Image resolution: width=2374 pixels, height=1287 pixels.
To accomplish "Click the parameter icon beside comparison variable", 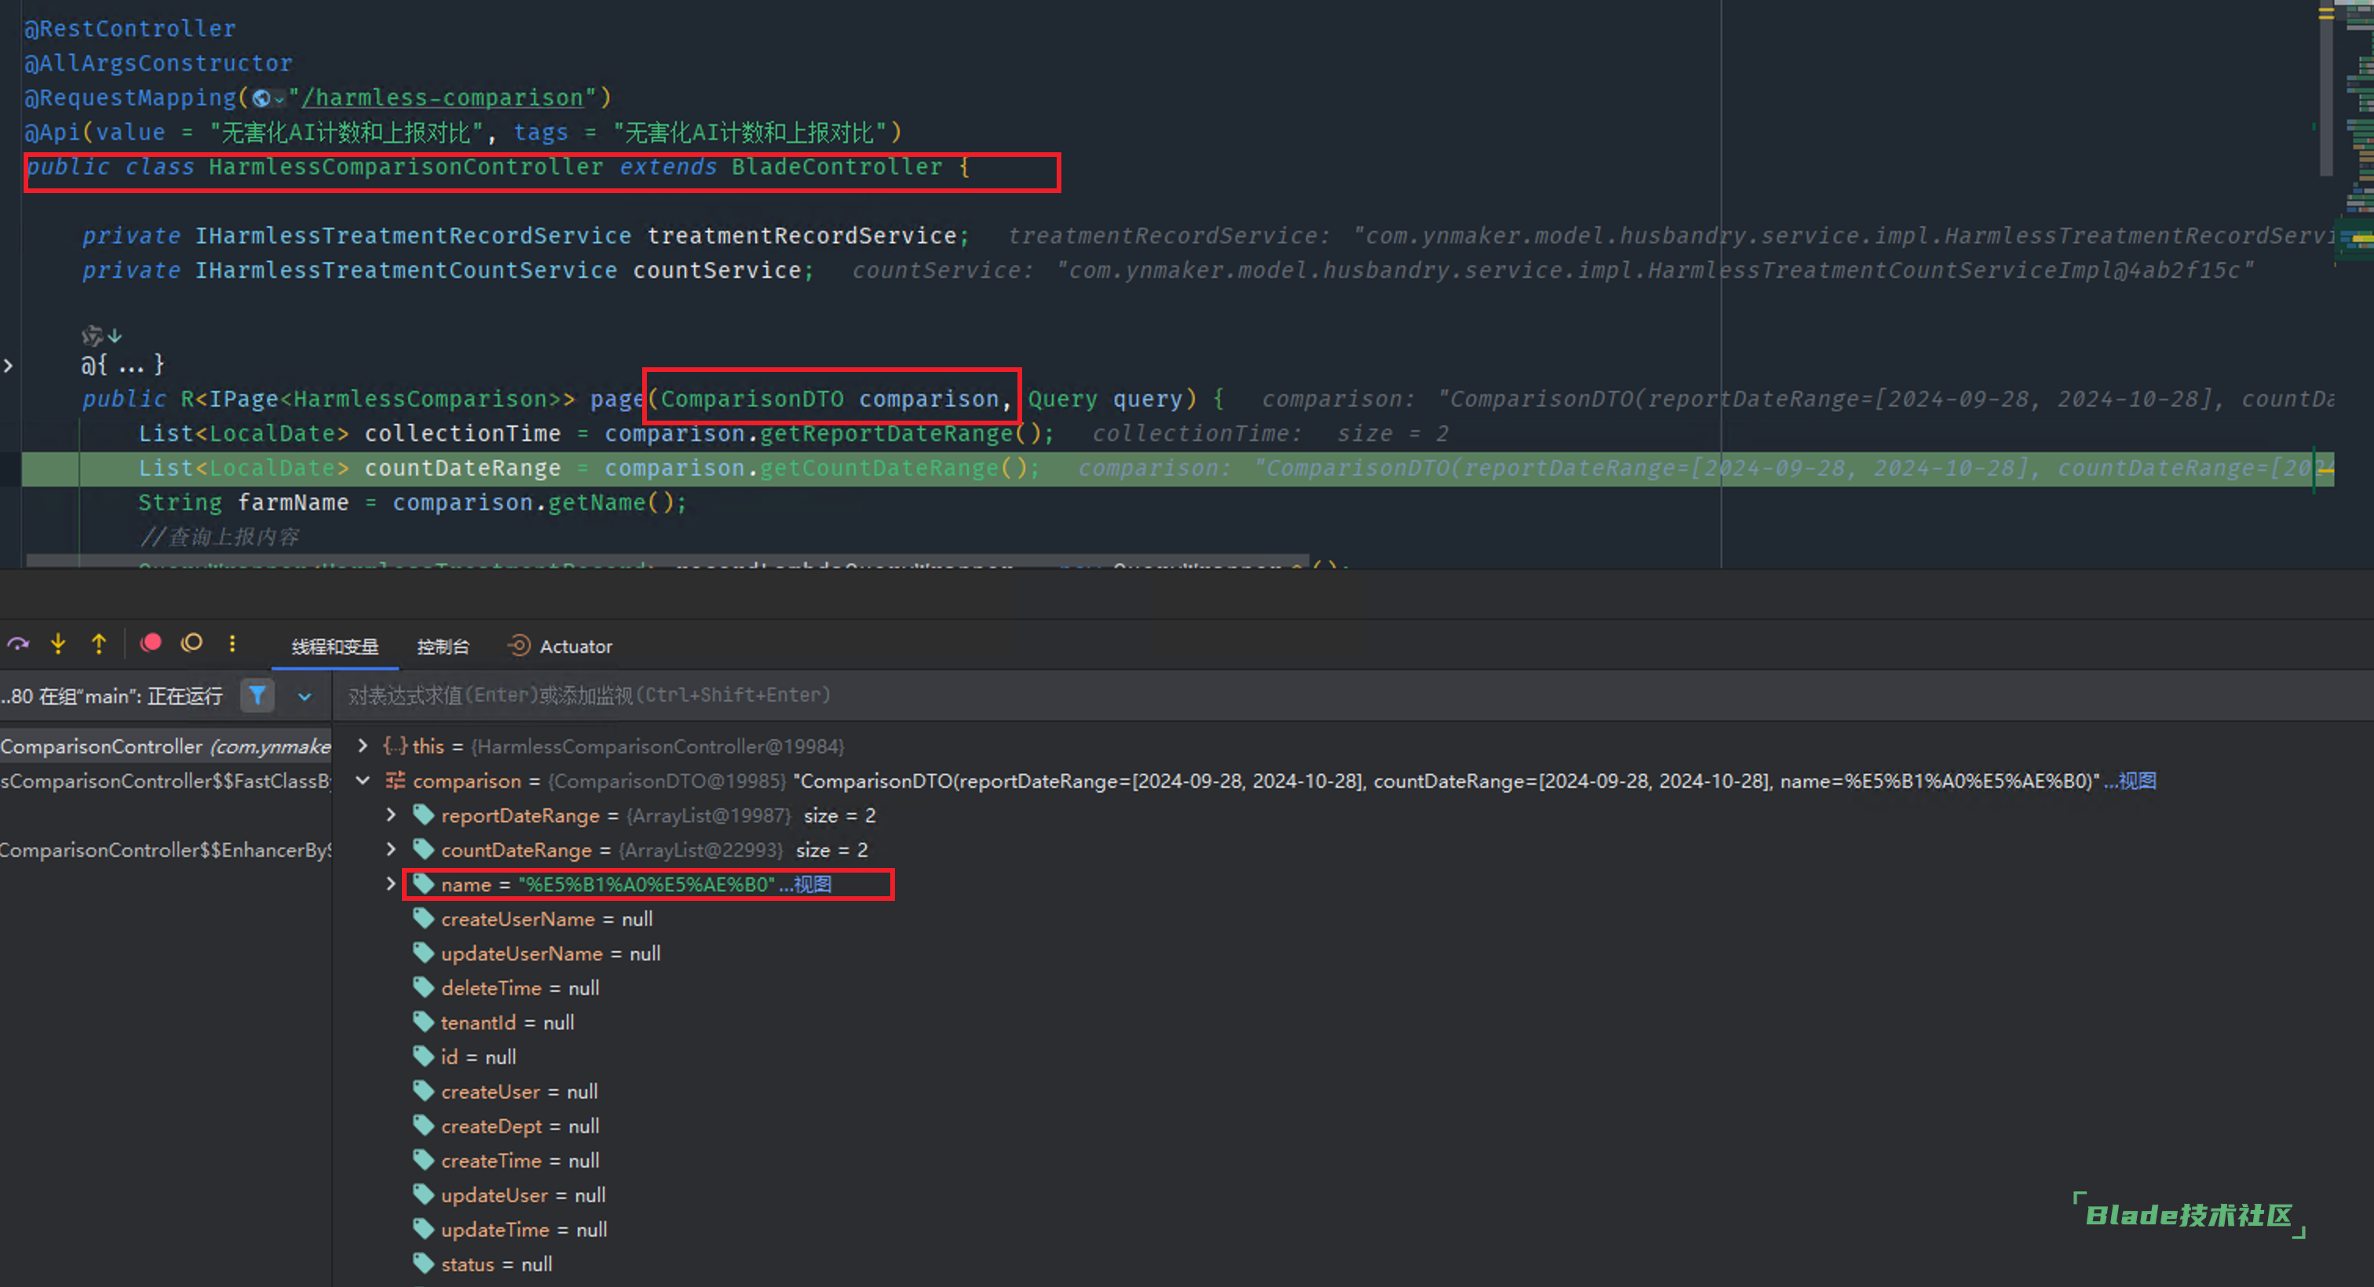I will coord(394,780).
